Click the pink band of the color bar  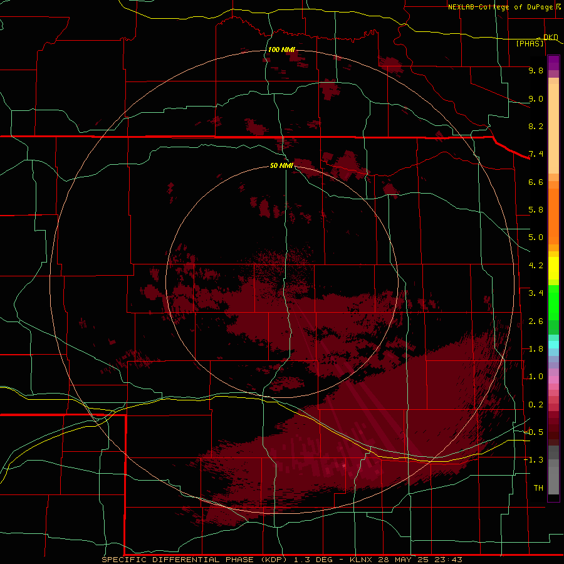(553, 380)
